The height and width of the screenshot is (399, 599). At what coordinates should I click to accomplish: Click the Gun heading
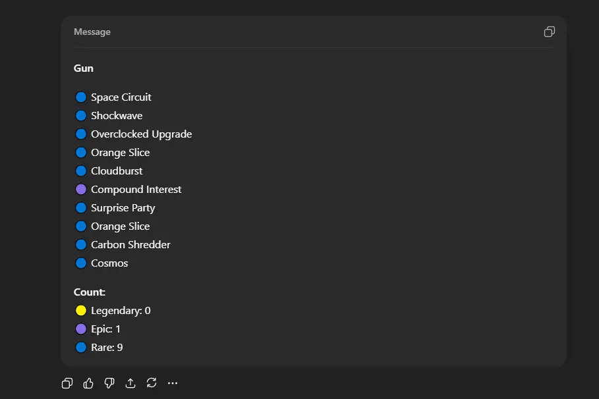[x=84, y=68]
